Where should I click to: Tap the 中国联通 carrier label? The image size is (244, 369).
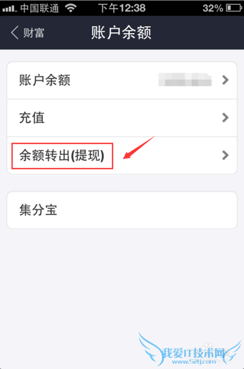[x=40, y=8]
